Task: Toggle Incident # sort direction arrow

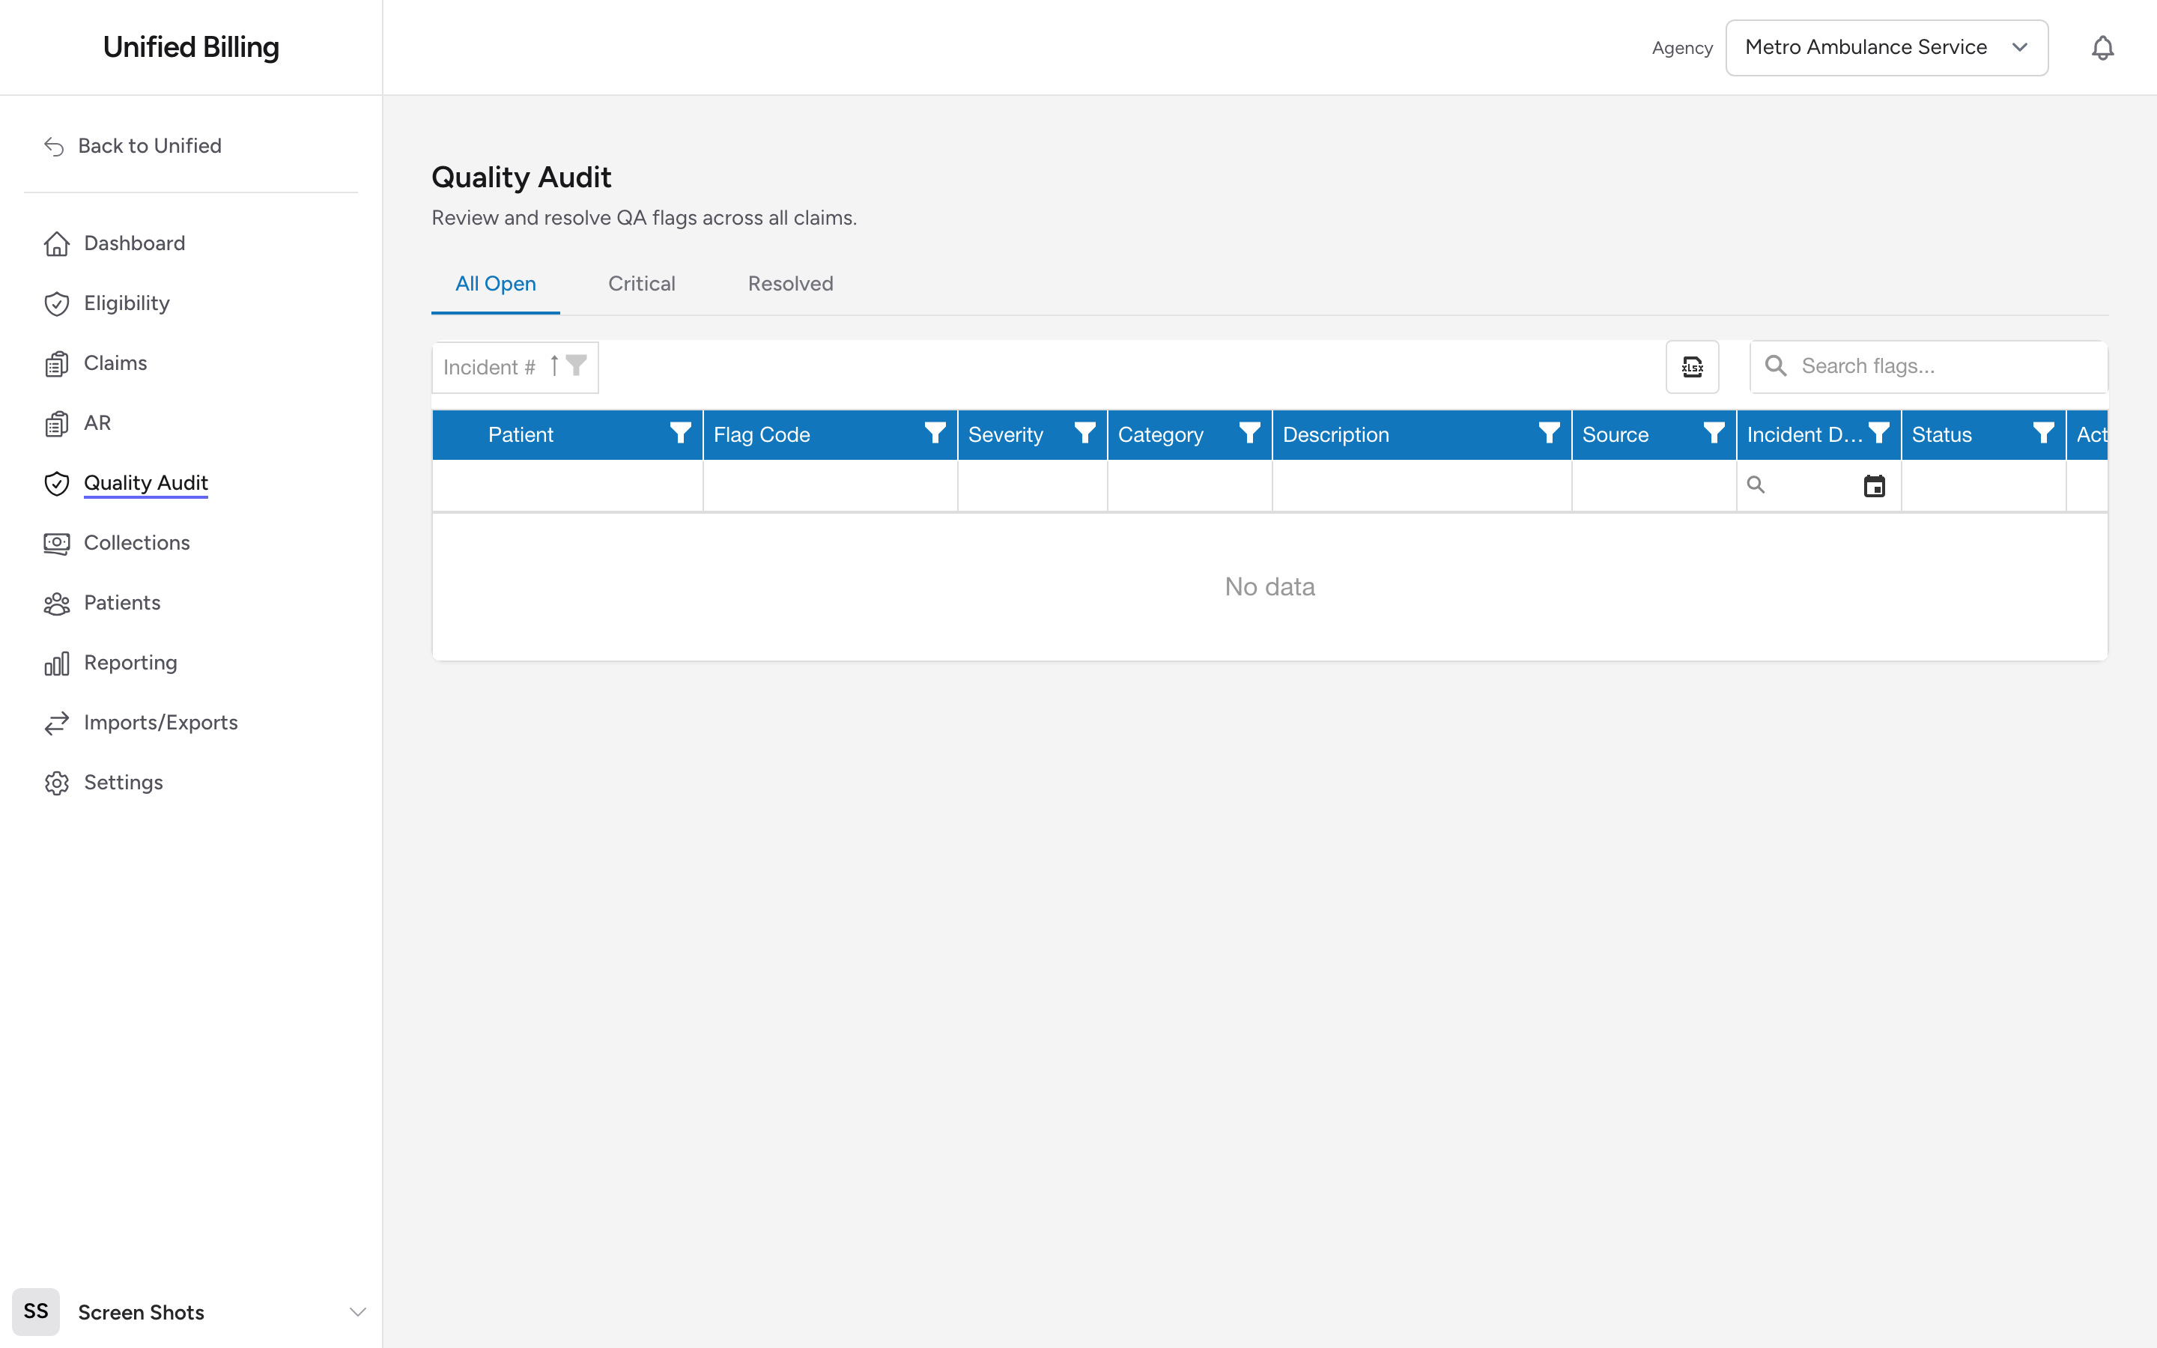Action: (x=554, y=365)
